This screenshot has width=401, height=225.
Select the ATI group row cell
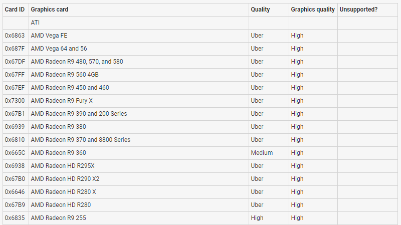click(x=36, y=23)
